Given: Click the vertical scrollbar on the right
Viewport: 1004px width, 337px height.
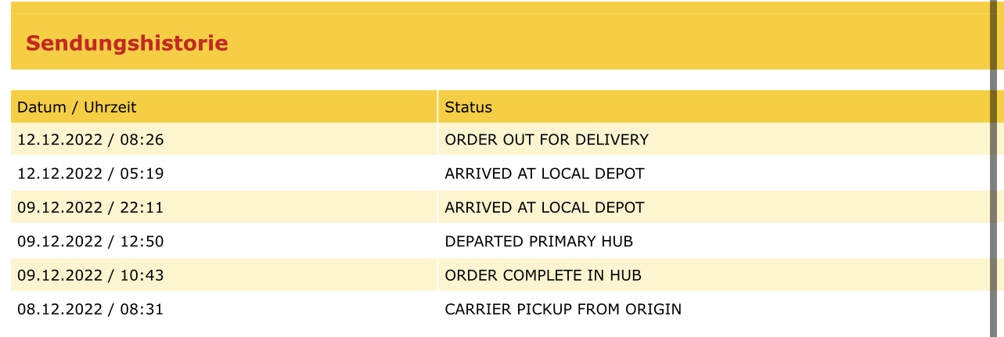Looking at the screenshot, I should [x=994, y=168].
